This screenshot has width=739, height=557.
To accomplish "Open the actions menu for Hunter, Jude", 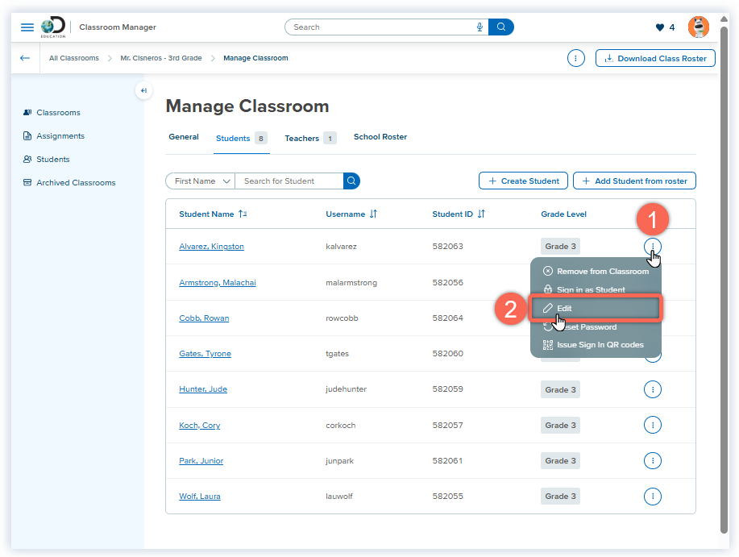I will (653, 389).
